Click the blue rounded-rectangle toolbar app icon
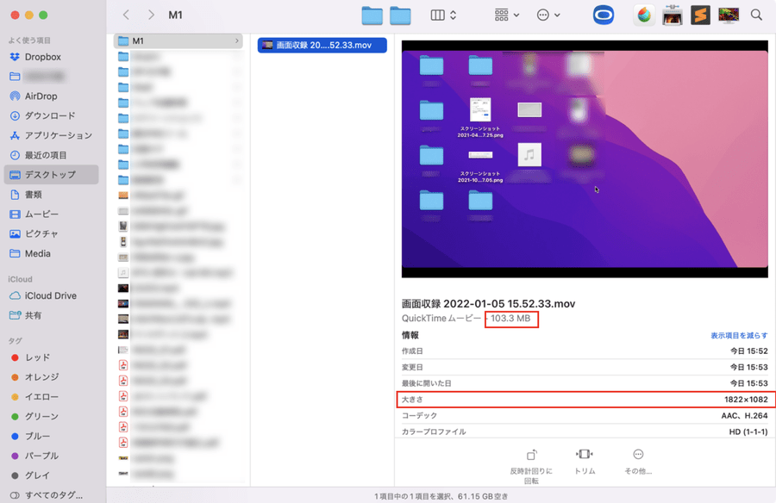 [x=604, y=16]
